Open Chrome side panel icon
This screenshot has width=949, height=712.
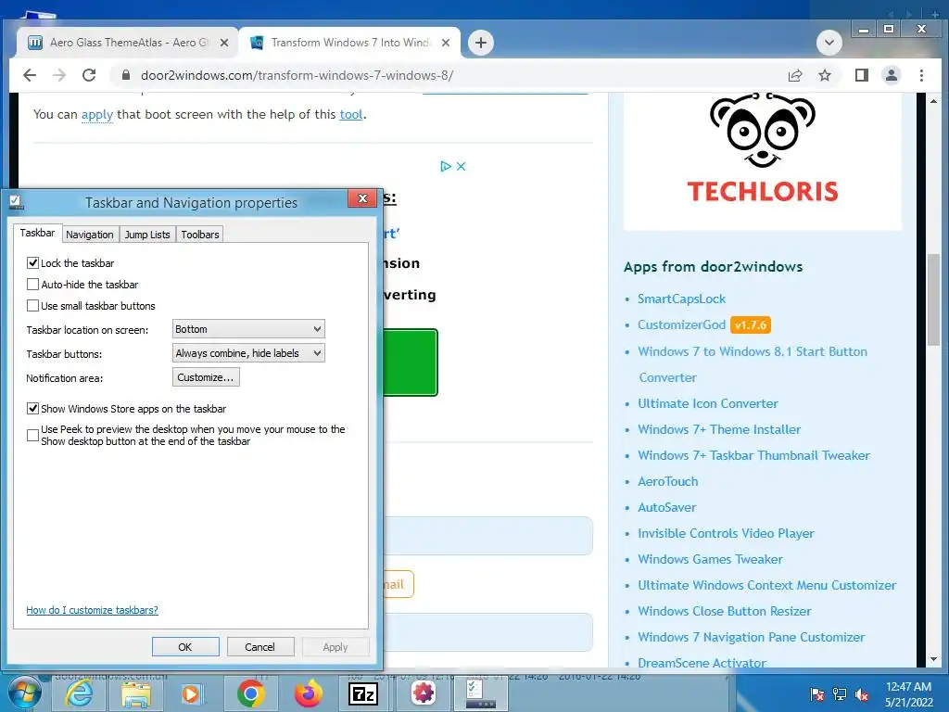[861, 75]
